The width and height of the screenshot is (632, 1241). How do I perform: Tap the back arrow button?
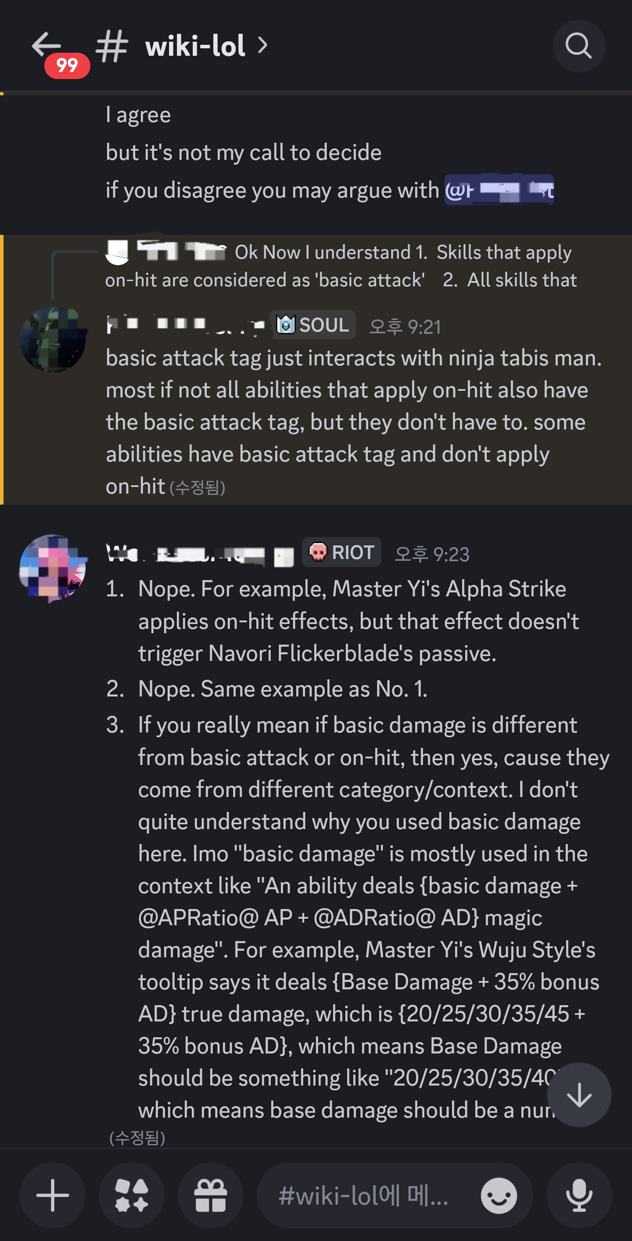pos(46,45)
